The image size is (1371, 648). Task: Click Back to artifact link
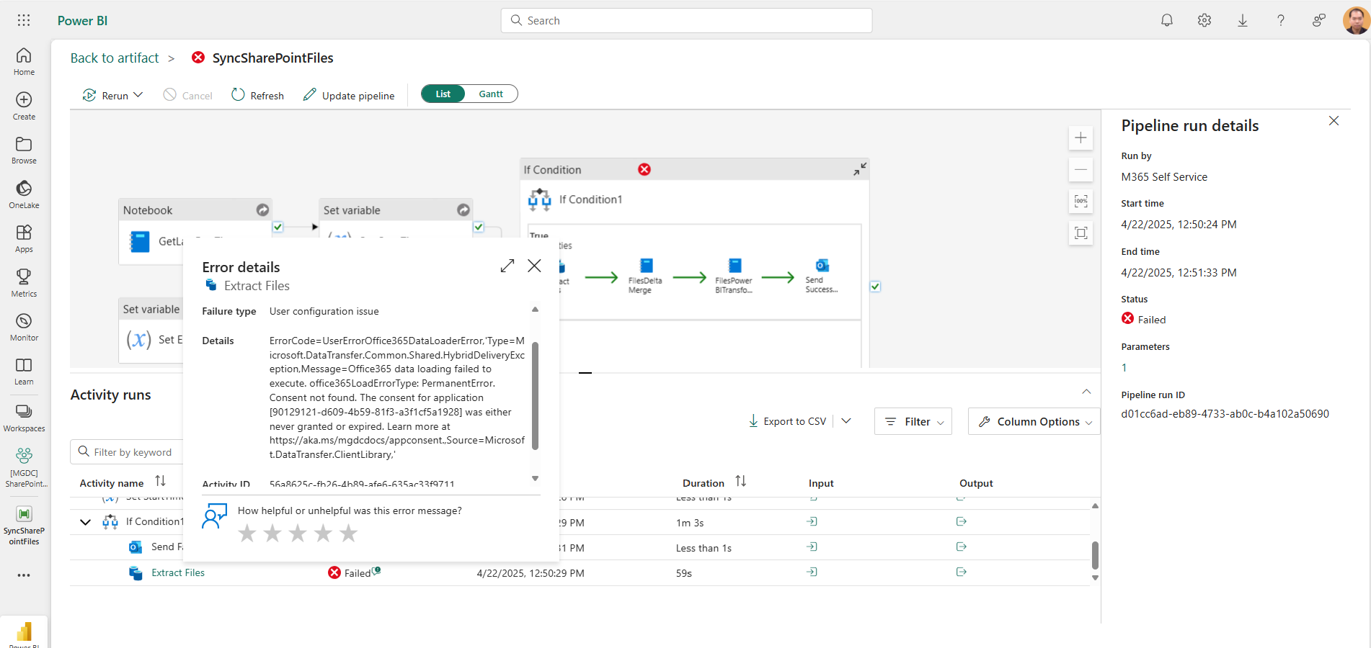pyautogui.click(x=115, y=58)
